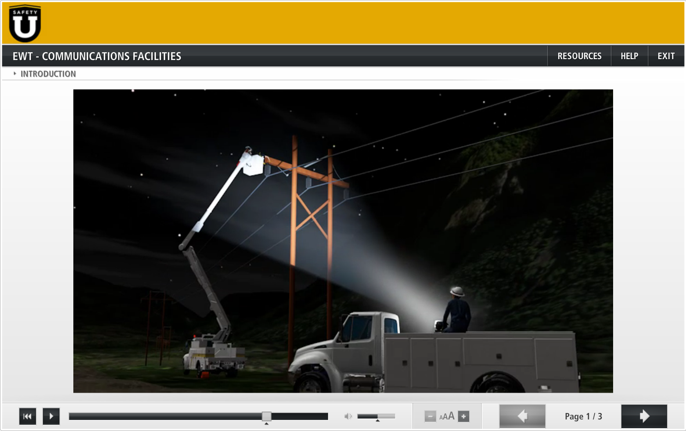Click the plus icon to increase text size
This screenshot has height=431, width=686.
point(463,416)
